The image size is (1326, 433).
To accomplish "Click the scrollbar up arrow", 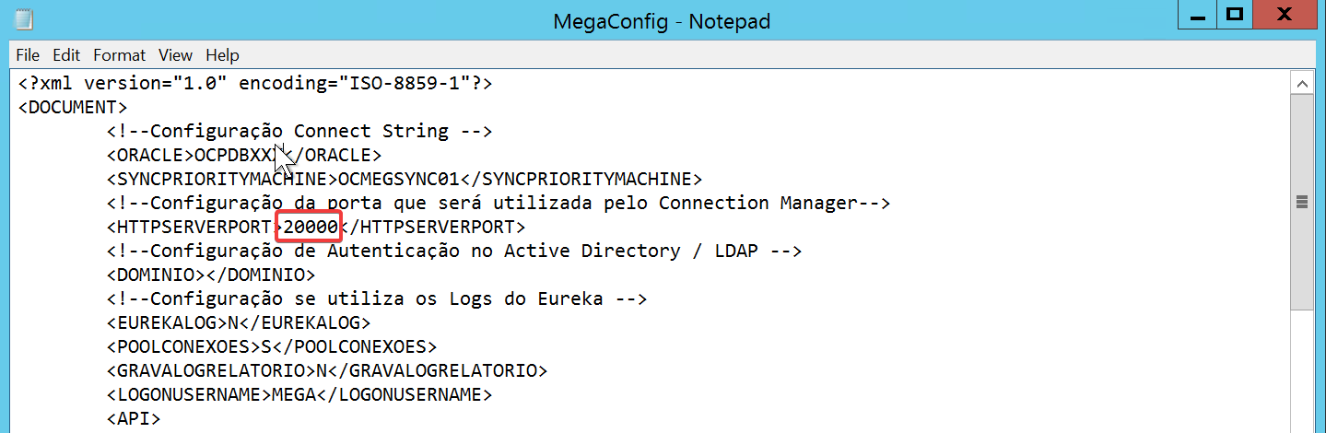I will (x=1302, y=84).
